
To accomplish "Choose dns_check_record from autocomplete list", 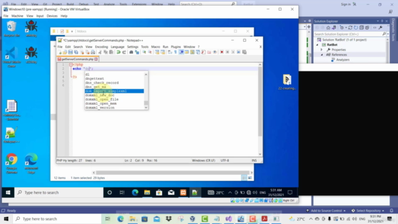I will [114, 83].
